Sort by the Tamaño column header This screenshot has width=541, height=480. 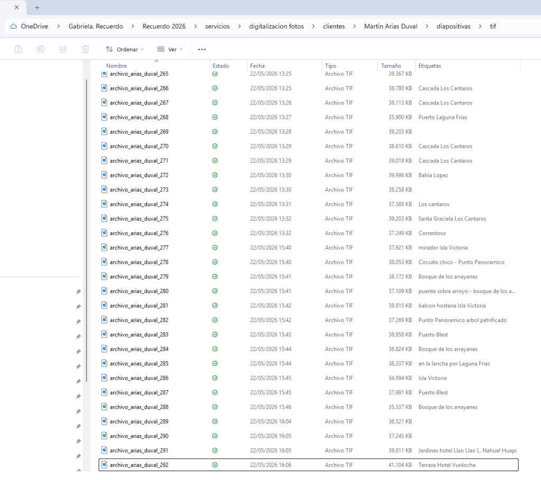coord(391,65)
